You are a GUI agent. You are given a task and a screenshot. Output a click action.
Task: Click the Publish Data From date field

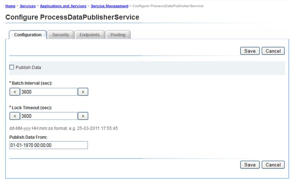[x=48, y=145]
